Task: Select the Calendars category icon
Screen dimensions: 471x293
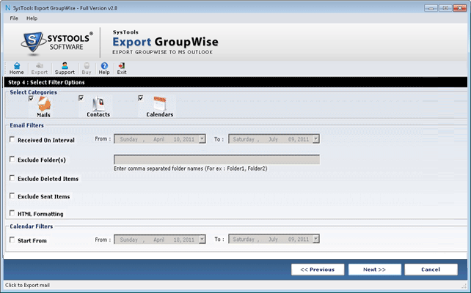Action: [159, 105]
